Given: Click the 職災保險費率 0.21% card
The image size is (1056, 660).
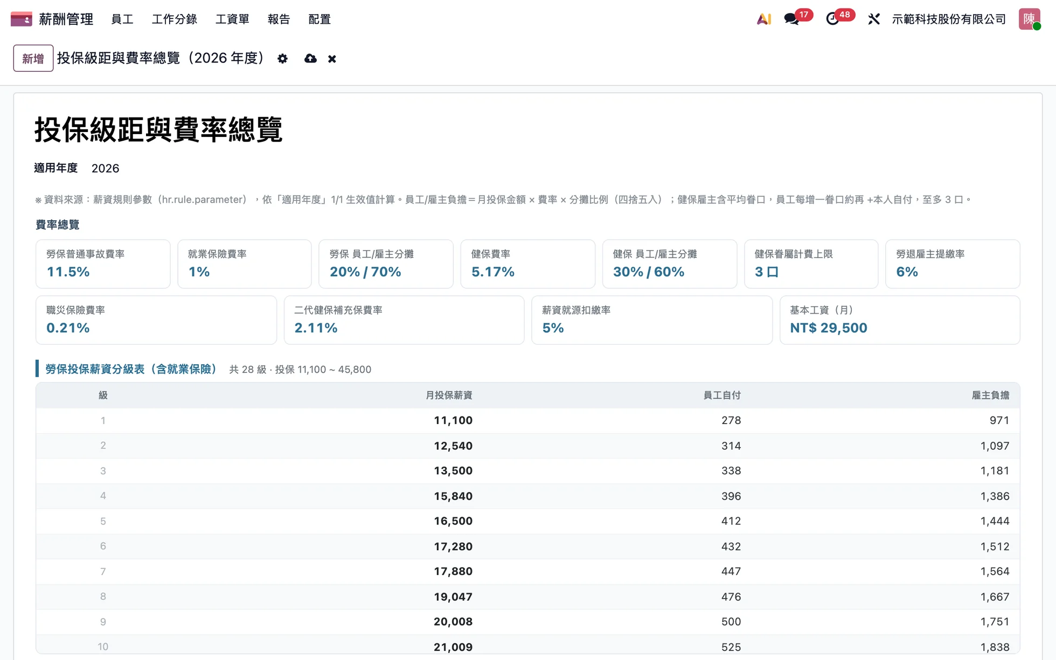Looking at the screenshot, I should pos(156,320).
